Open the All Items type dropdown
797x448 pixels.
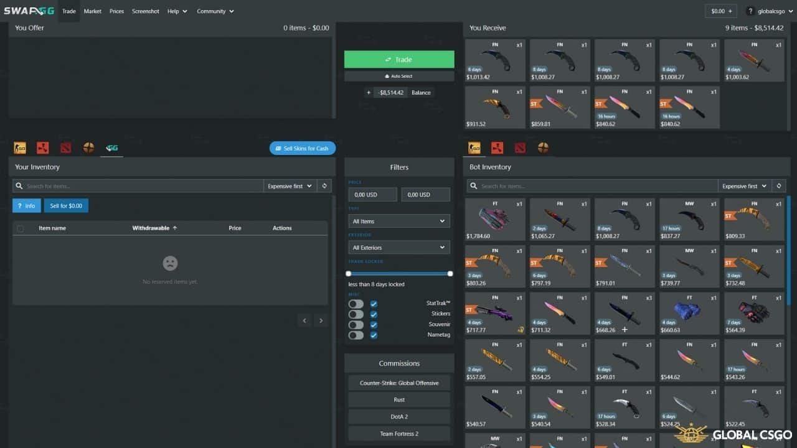(399, 221)
